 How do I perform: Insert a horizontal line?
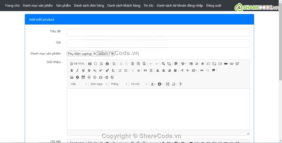[89, 77]
